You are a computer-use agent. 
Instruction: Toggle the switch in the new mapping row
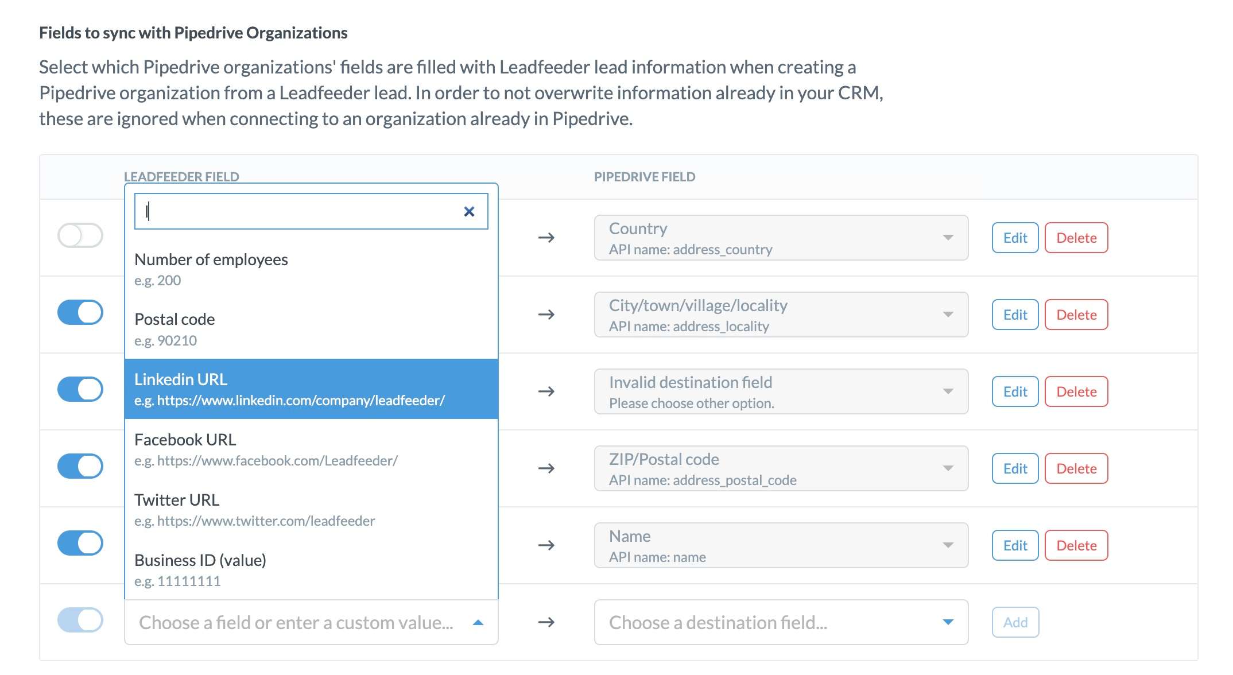pyautogui.click(x=80, y=620)
